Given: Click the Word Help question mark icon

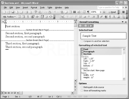Looking at the screenshot, I should 104,12.
